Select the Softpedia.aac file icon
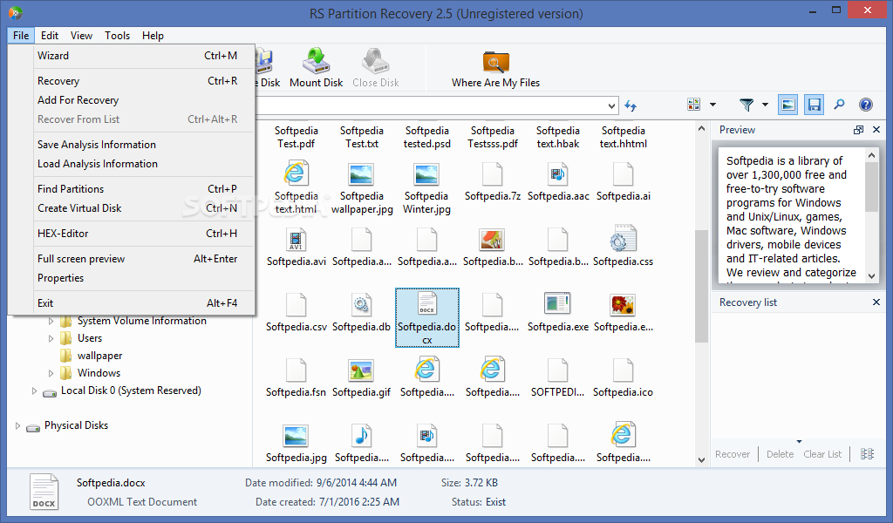 (557, 173)
